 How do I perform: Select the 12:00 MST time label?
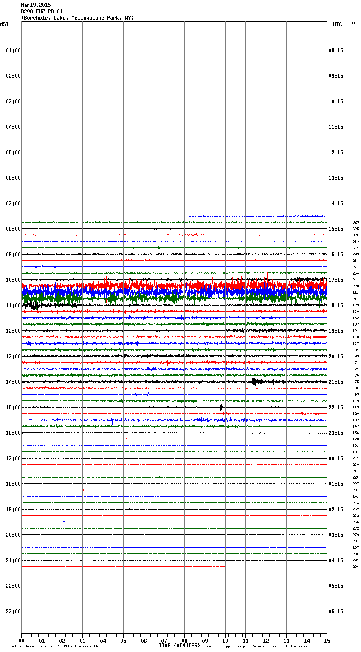point(13,331)
